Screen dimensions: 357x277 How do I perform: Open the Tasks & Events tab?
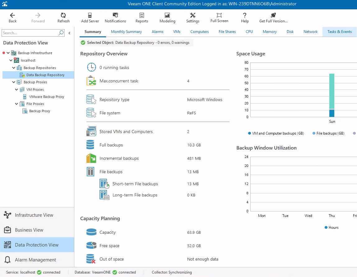point(340,32)
